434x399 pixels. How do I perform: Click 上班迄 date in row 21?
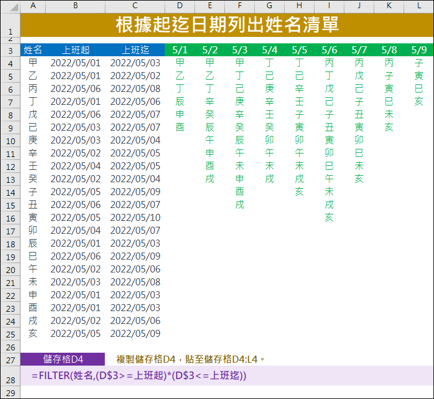[135, 282]
